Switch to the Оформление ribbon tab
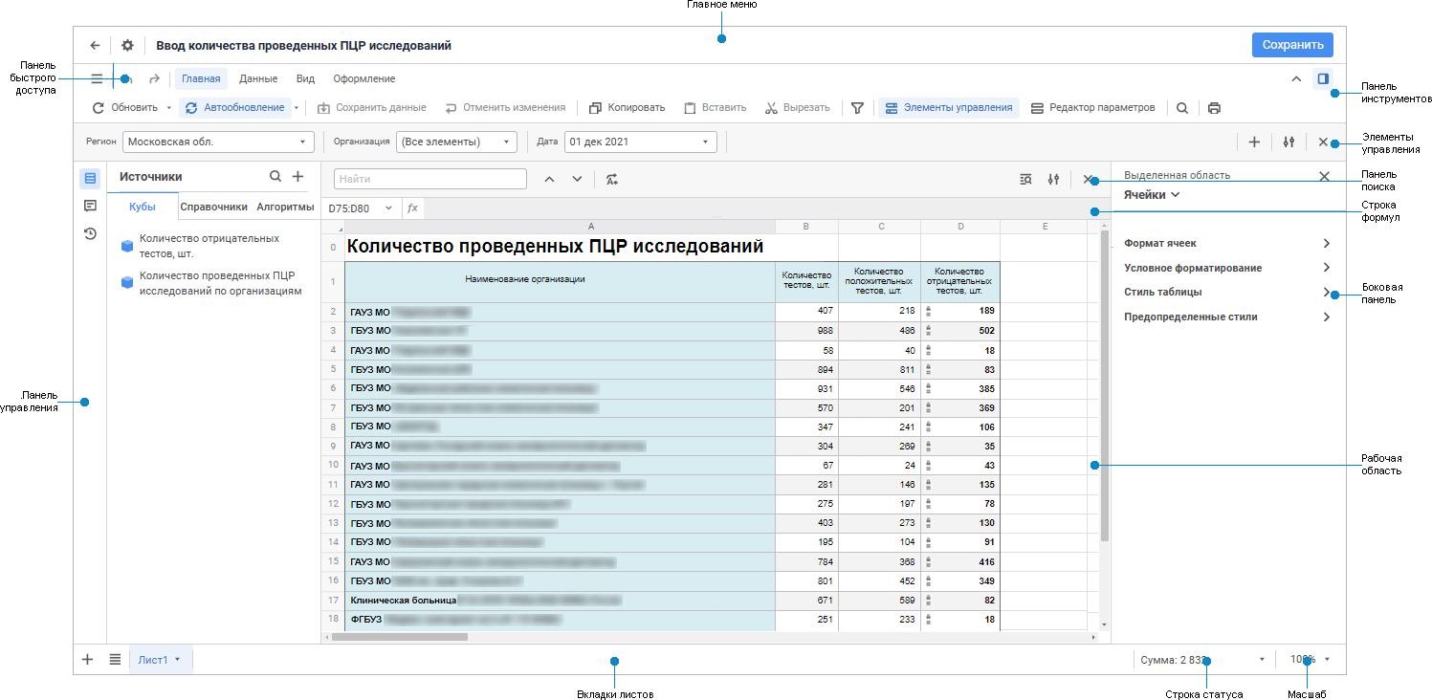1432x700 pixels. (x=364, y=79)
